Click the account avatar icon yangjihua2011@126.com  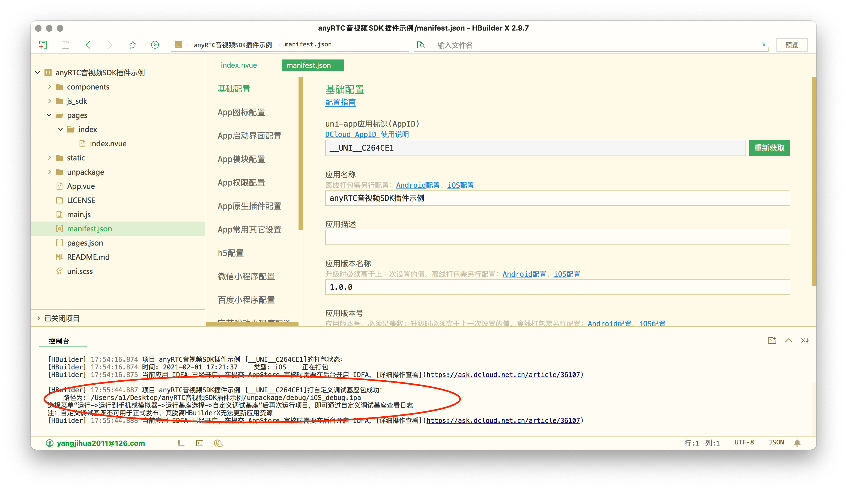coord(49,443)
